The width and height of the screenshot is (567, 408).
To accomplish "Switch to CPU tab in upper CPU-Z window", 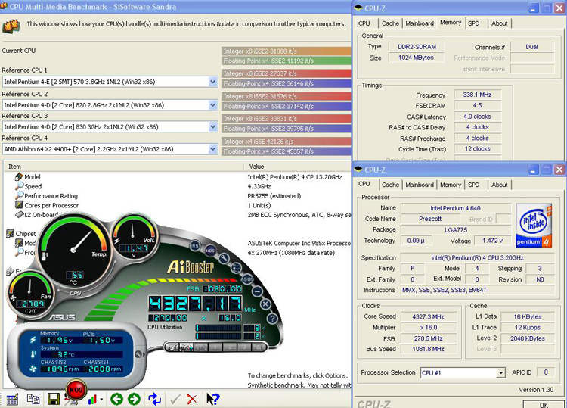I will point(364,23).
